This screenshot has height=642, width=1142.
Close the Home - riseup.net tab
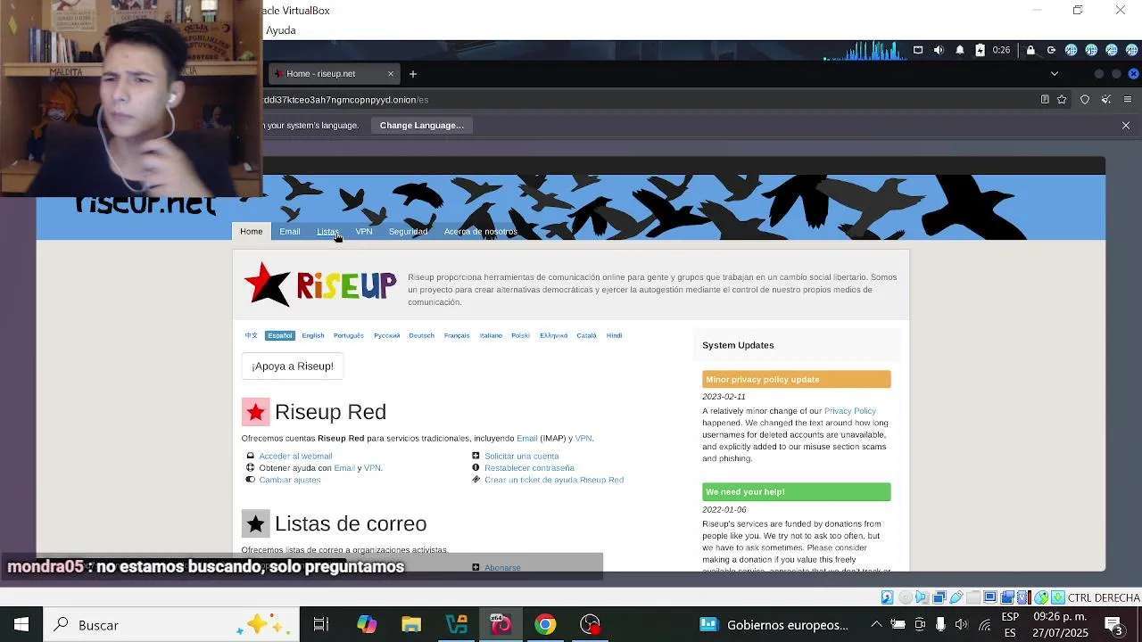pos(390,74)
